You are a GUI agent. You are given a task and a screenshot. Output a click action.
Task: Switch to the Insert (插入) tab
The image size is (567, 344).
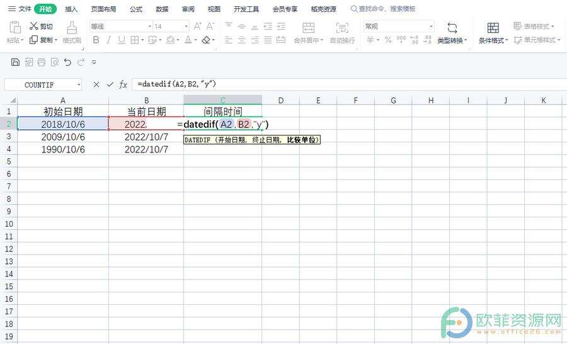pyautogui.click(x=71, y=9)
